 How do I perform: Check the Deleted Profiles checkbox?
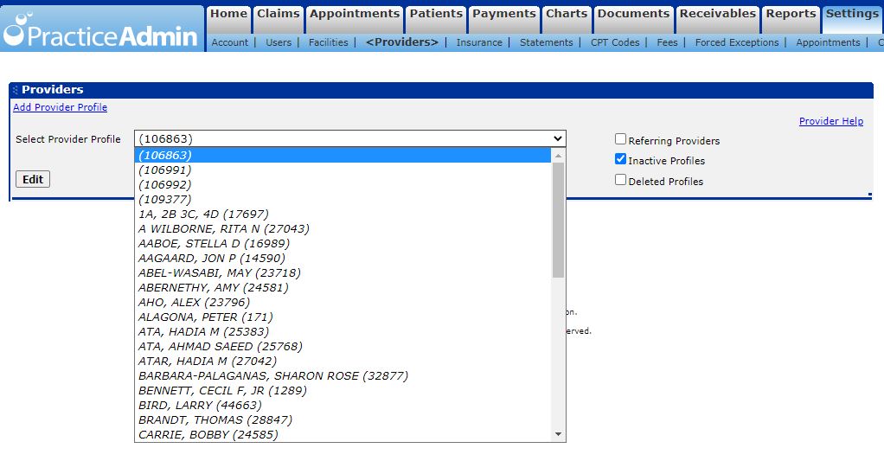(620, 180)
